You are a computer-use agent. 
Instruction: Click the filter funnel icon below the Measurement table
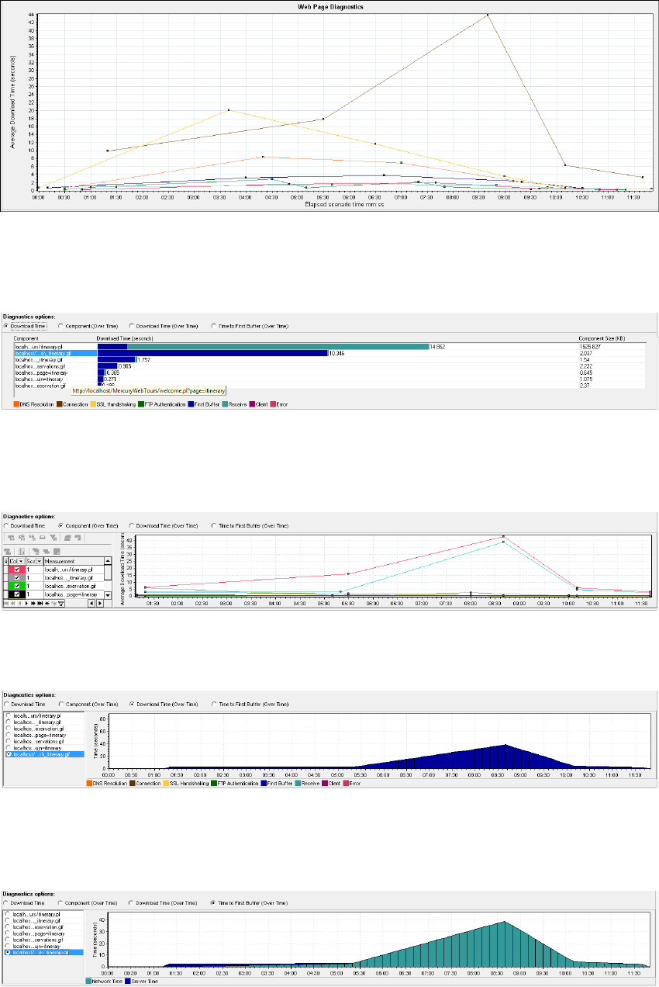tap(60, 603)
